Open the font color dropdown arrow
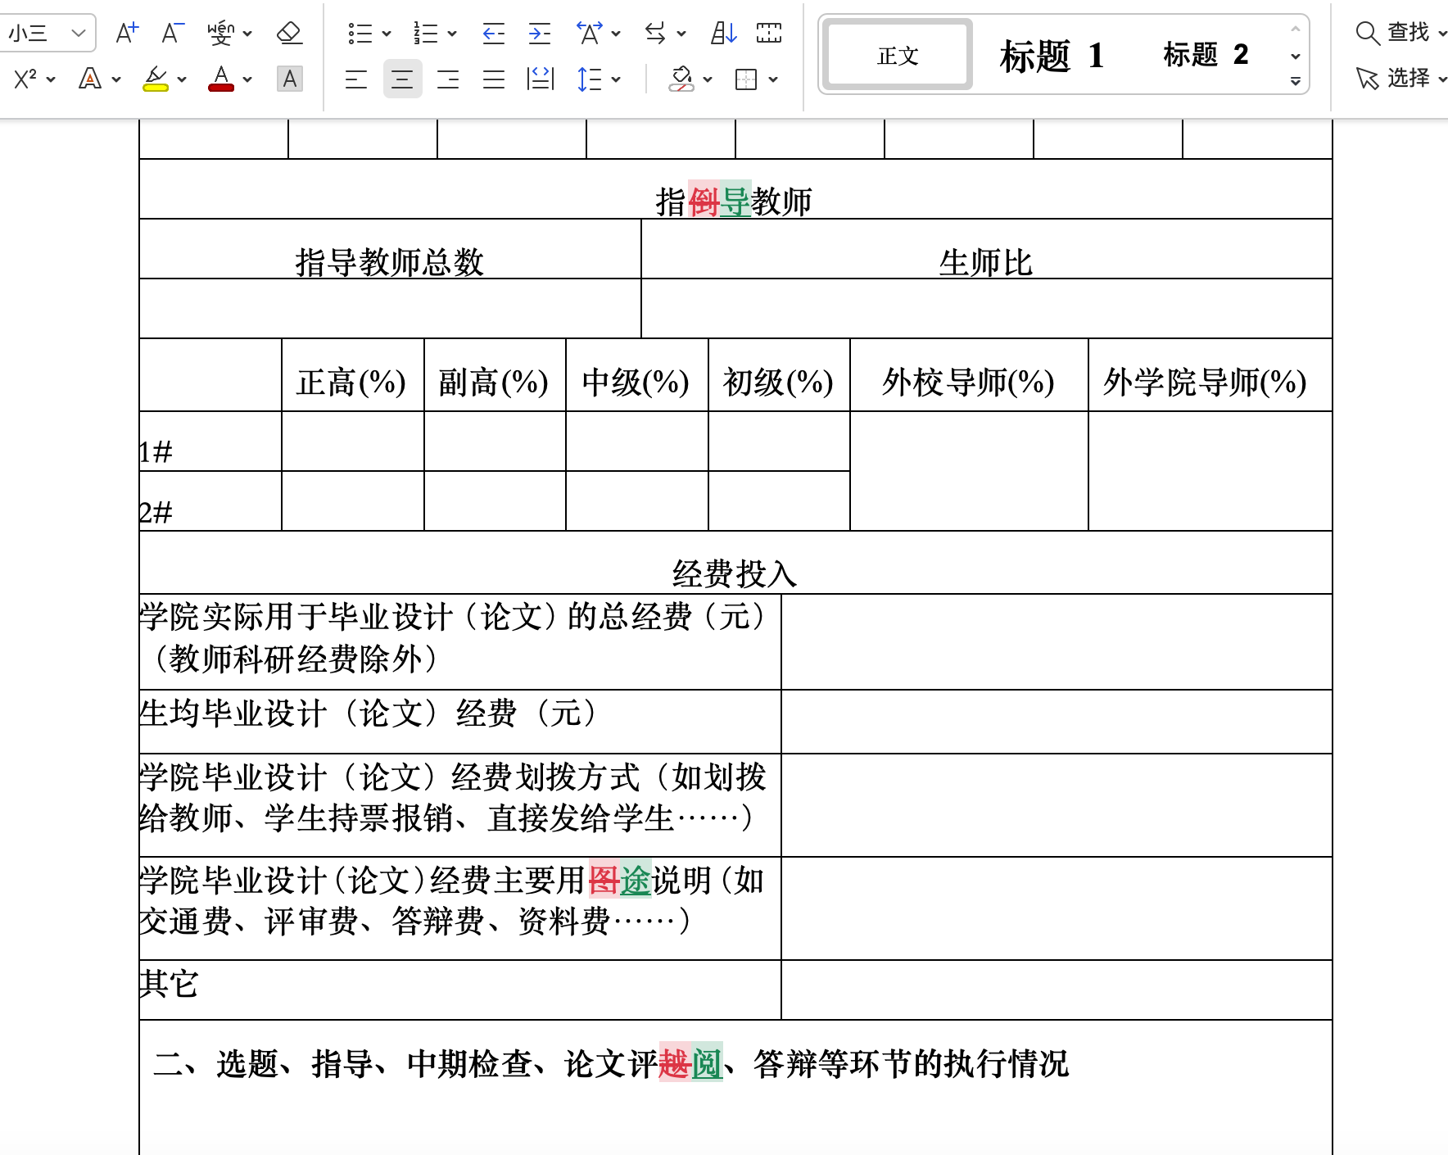Image resolution: width=1448 pixels, height=1155 pixels. (x=247, y=79)
